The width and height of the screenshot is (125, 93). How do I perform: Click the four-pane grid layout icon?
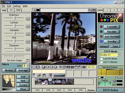pyautogui.click(x=84, y=67)
